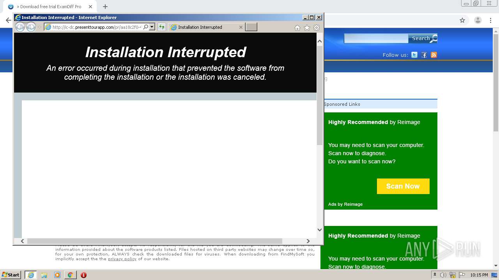The height and width of the screenshot is (280, 499).
Task: Click the Internet Explorer back arrow
Action: pos(20,27)
